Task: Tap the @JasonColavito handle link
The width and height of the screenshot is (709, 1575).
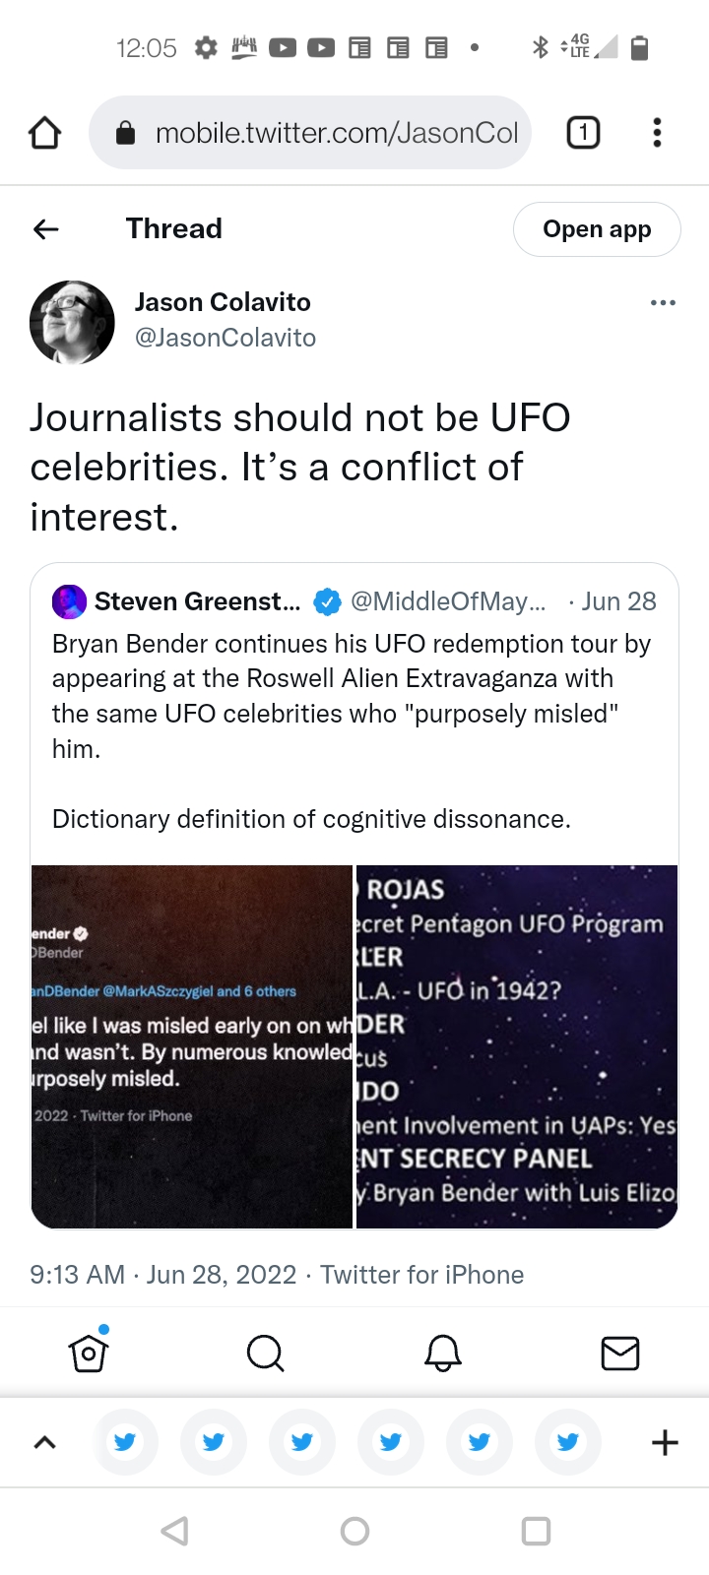Action: (226, 338)
